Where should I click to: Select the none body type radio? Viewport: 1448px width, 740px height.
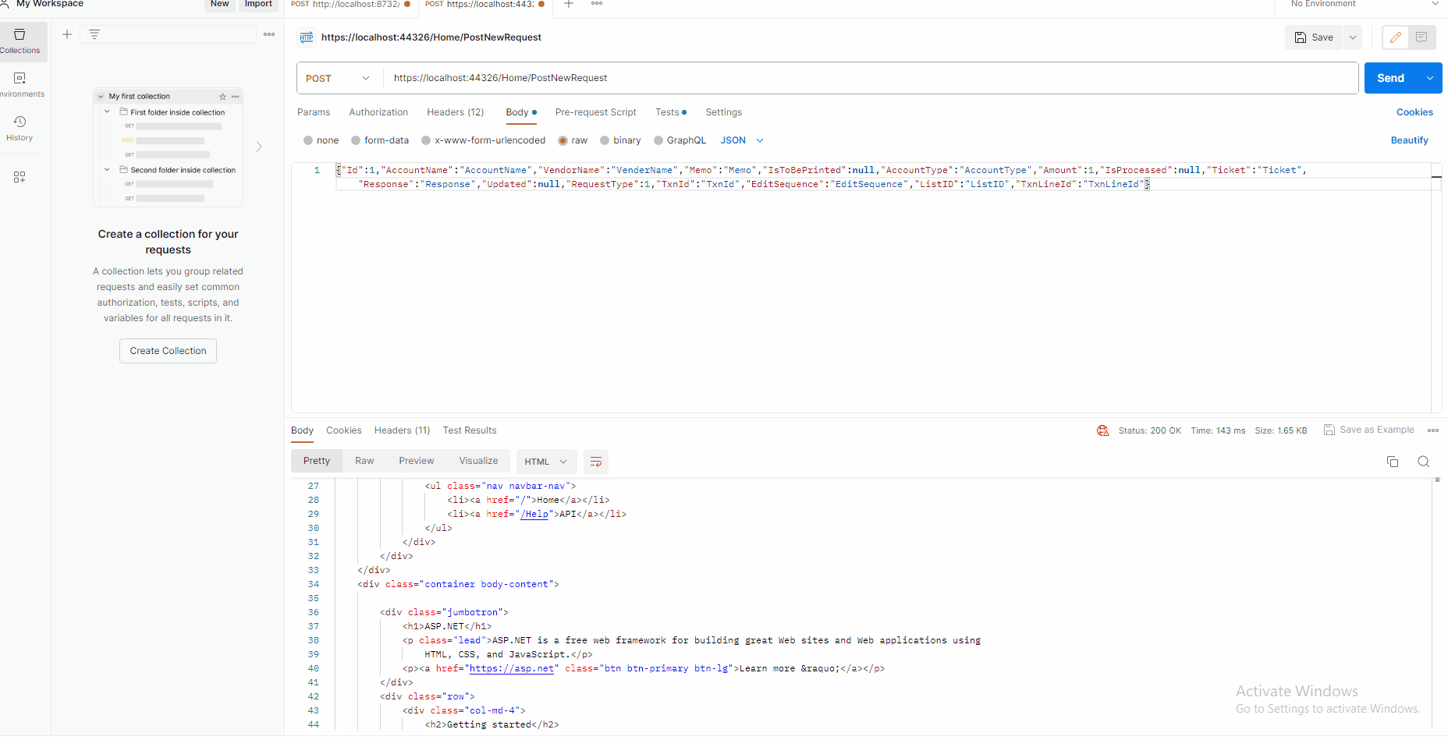coord(308,140)
